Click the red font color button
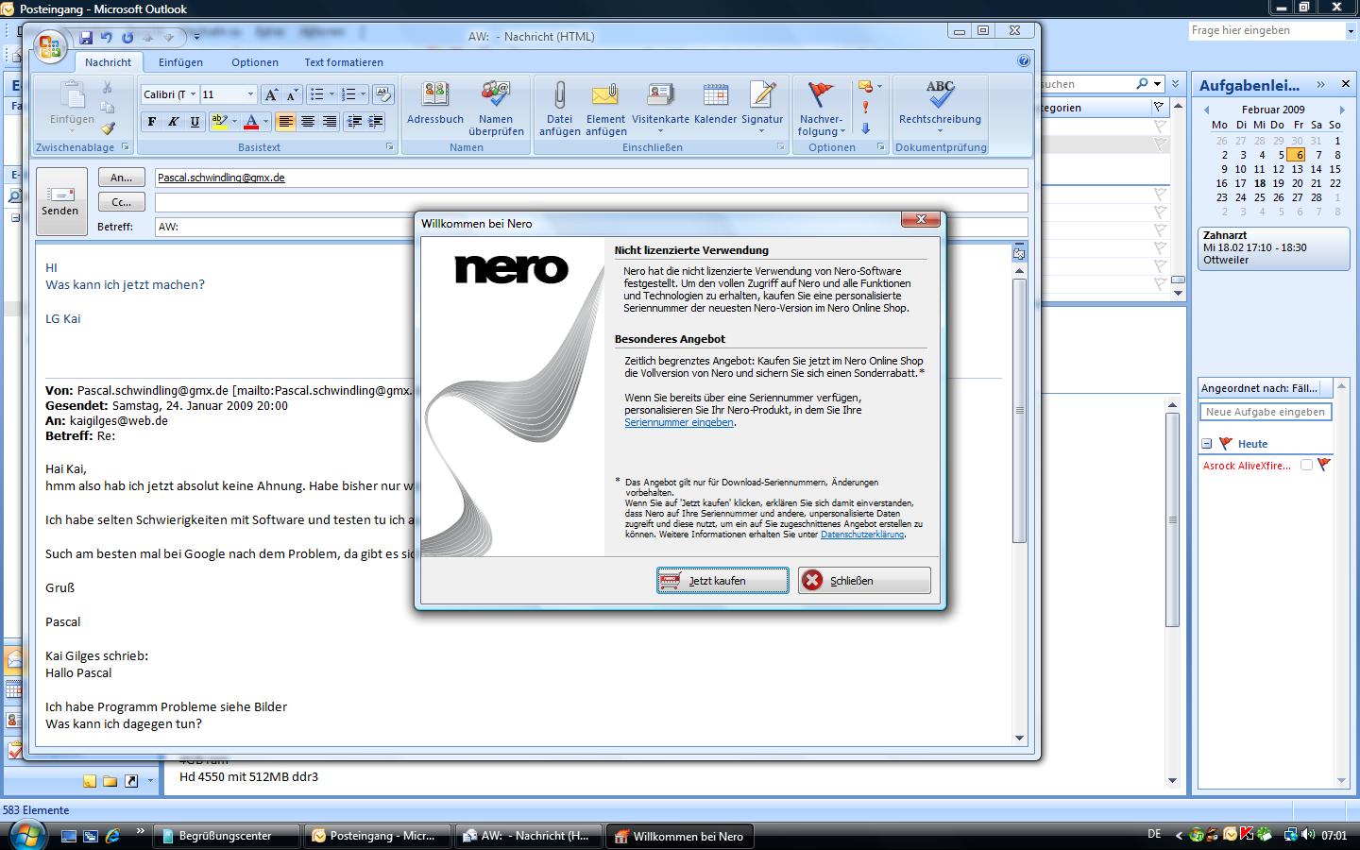This screenshot has width=1360, height=850. point(251,122)
